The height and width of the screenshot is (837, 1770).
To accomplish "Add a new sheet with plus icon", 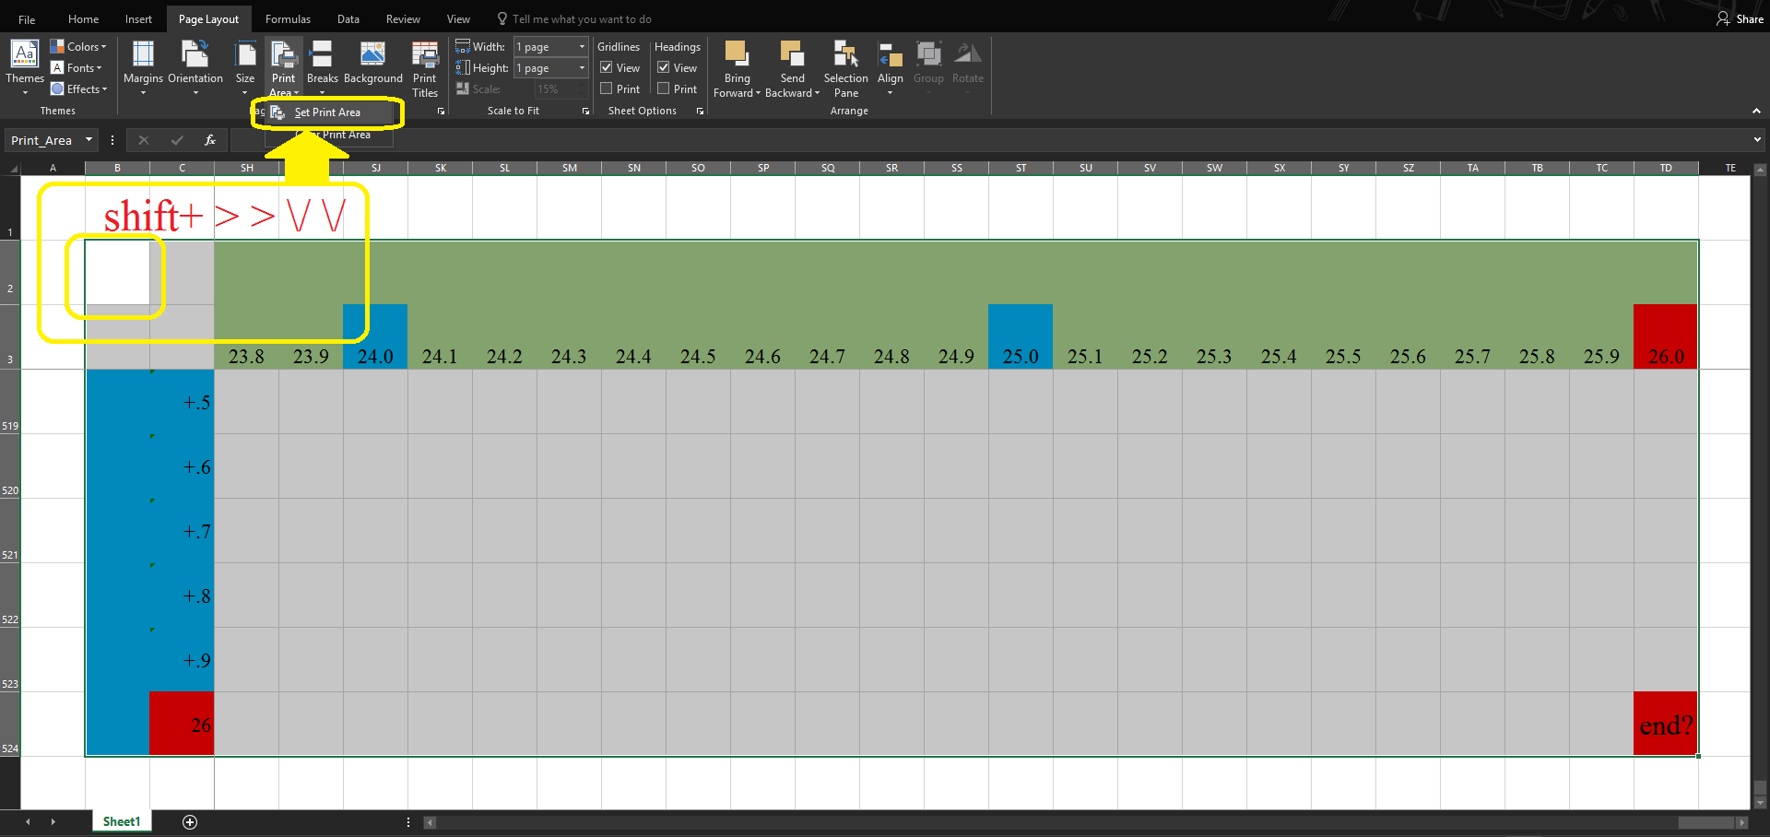I will 190,822.
